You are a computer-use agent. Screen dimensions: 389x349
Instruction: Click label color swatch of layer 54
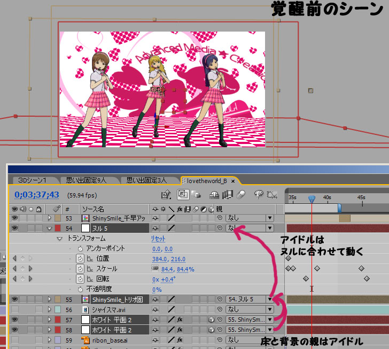(58, 228)
